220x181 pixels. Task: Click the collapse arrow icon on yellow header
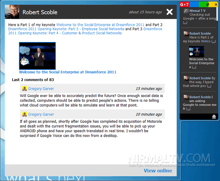[216, 5]
